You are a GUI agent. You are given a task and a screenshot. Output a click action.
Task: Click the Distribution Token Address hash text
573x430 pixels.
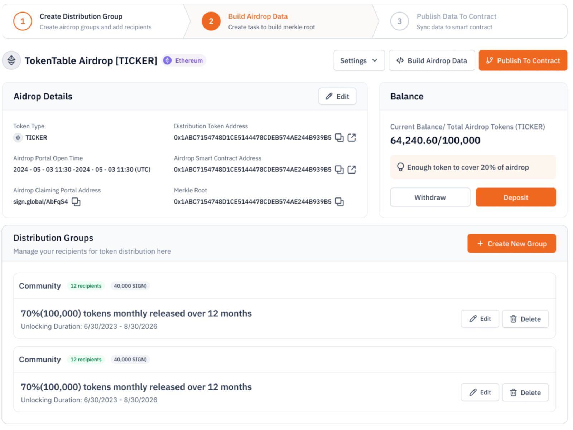(x=252, y=137)
